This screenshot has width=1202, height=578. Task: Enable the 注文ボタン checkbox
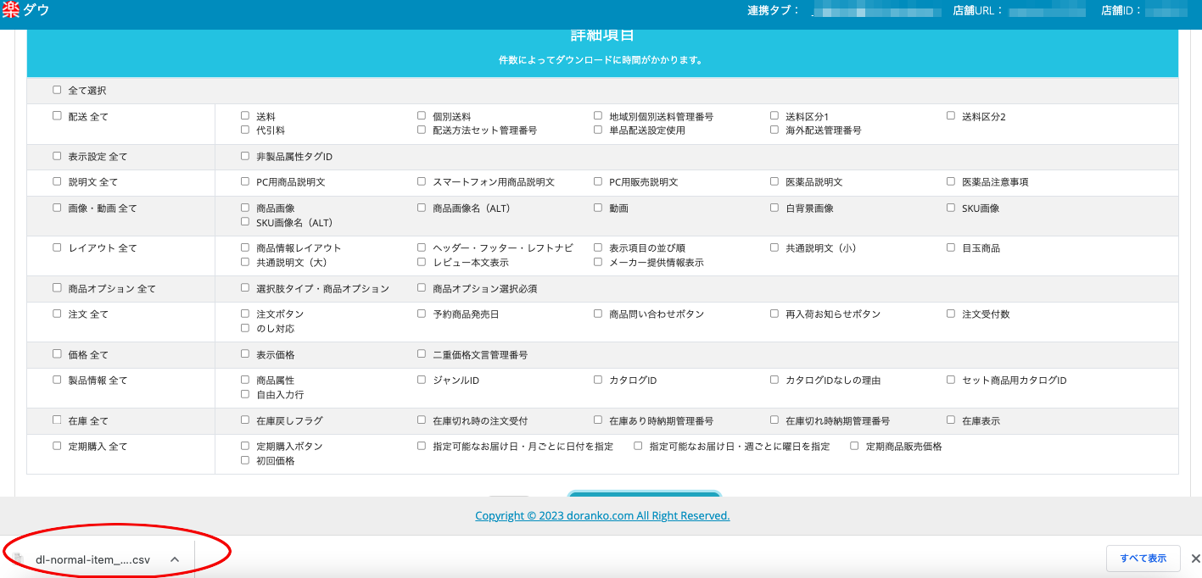click(243, 313)
